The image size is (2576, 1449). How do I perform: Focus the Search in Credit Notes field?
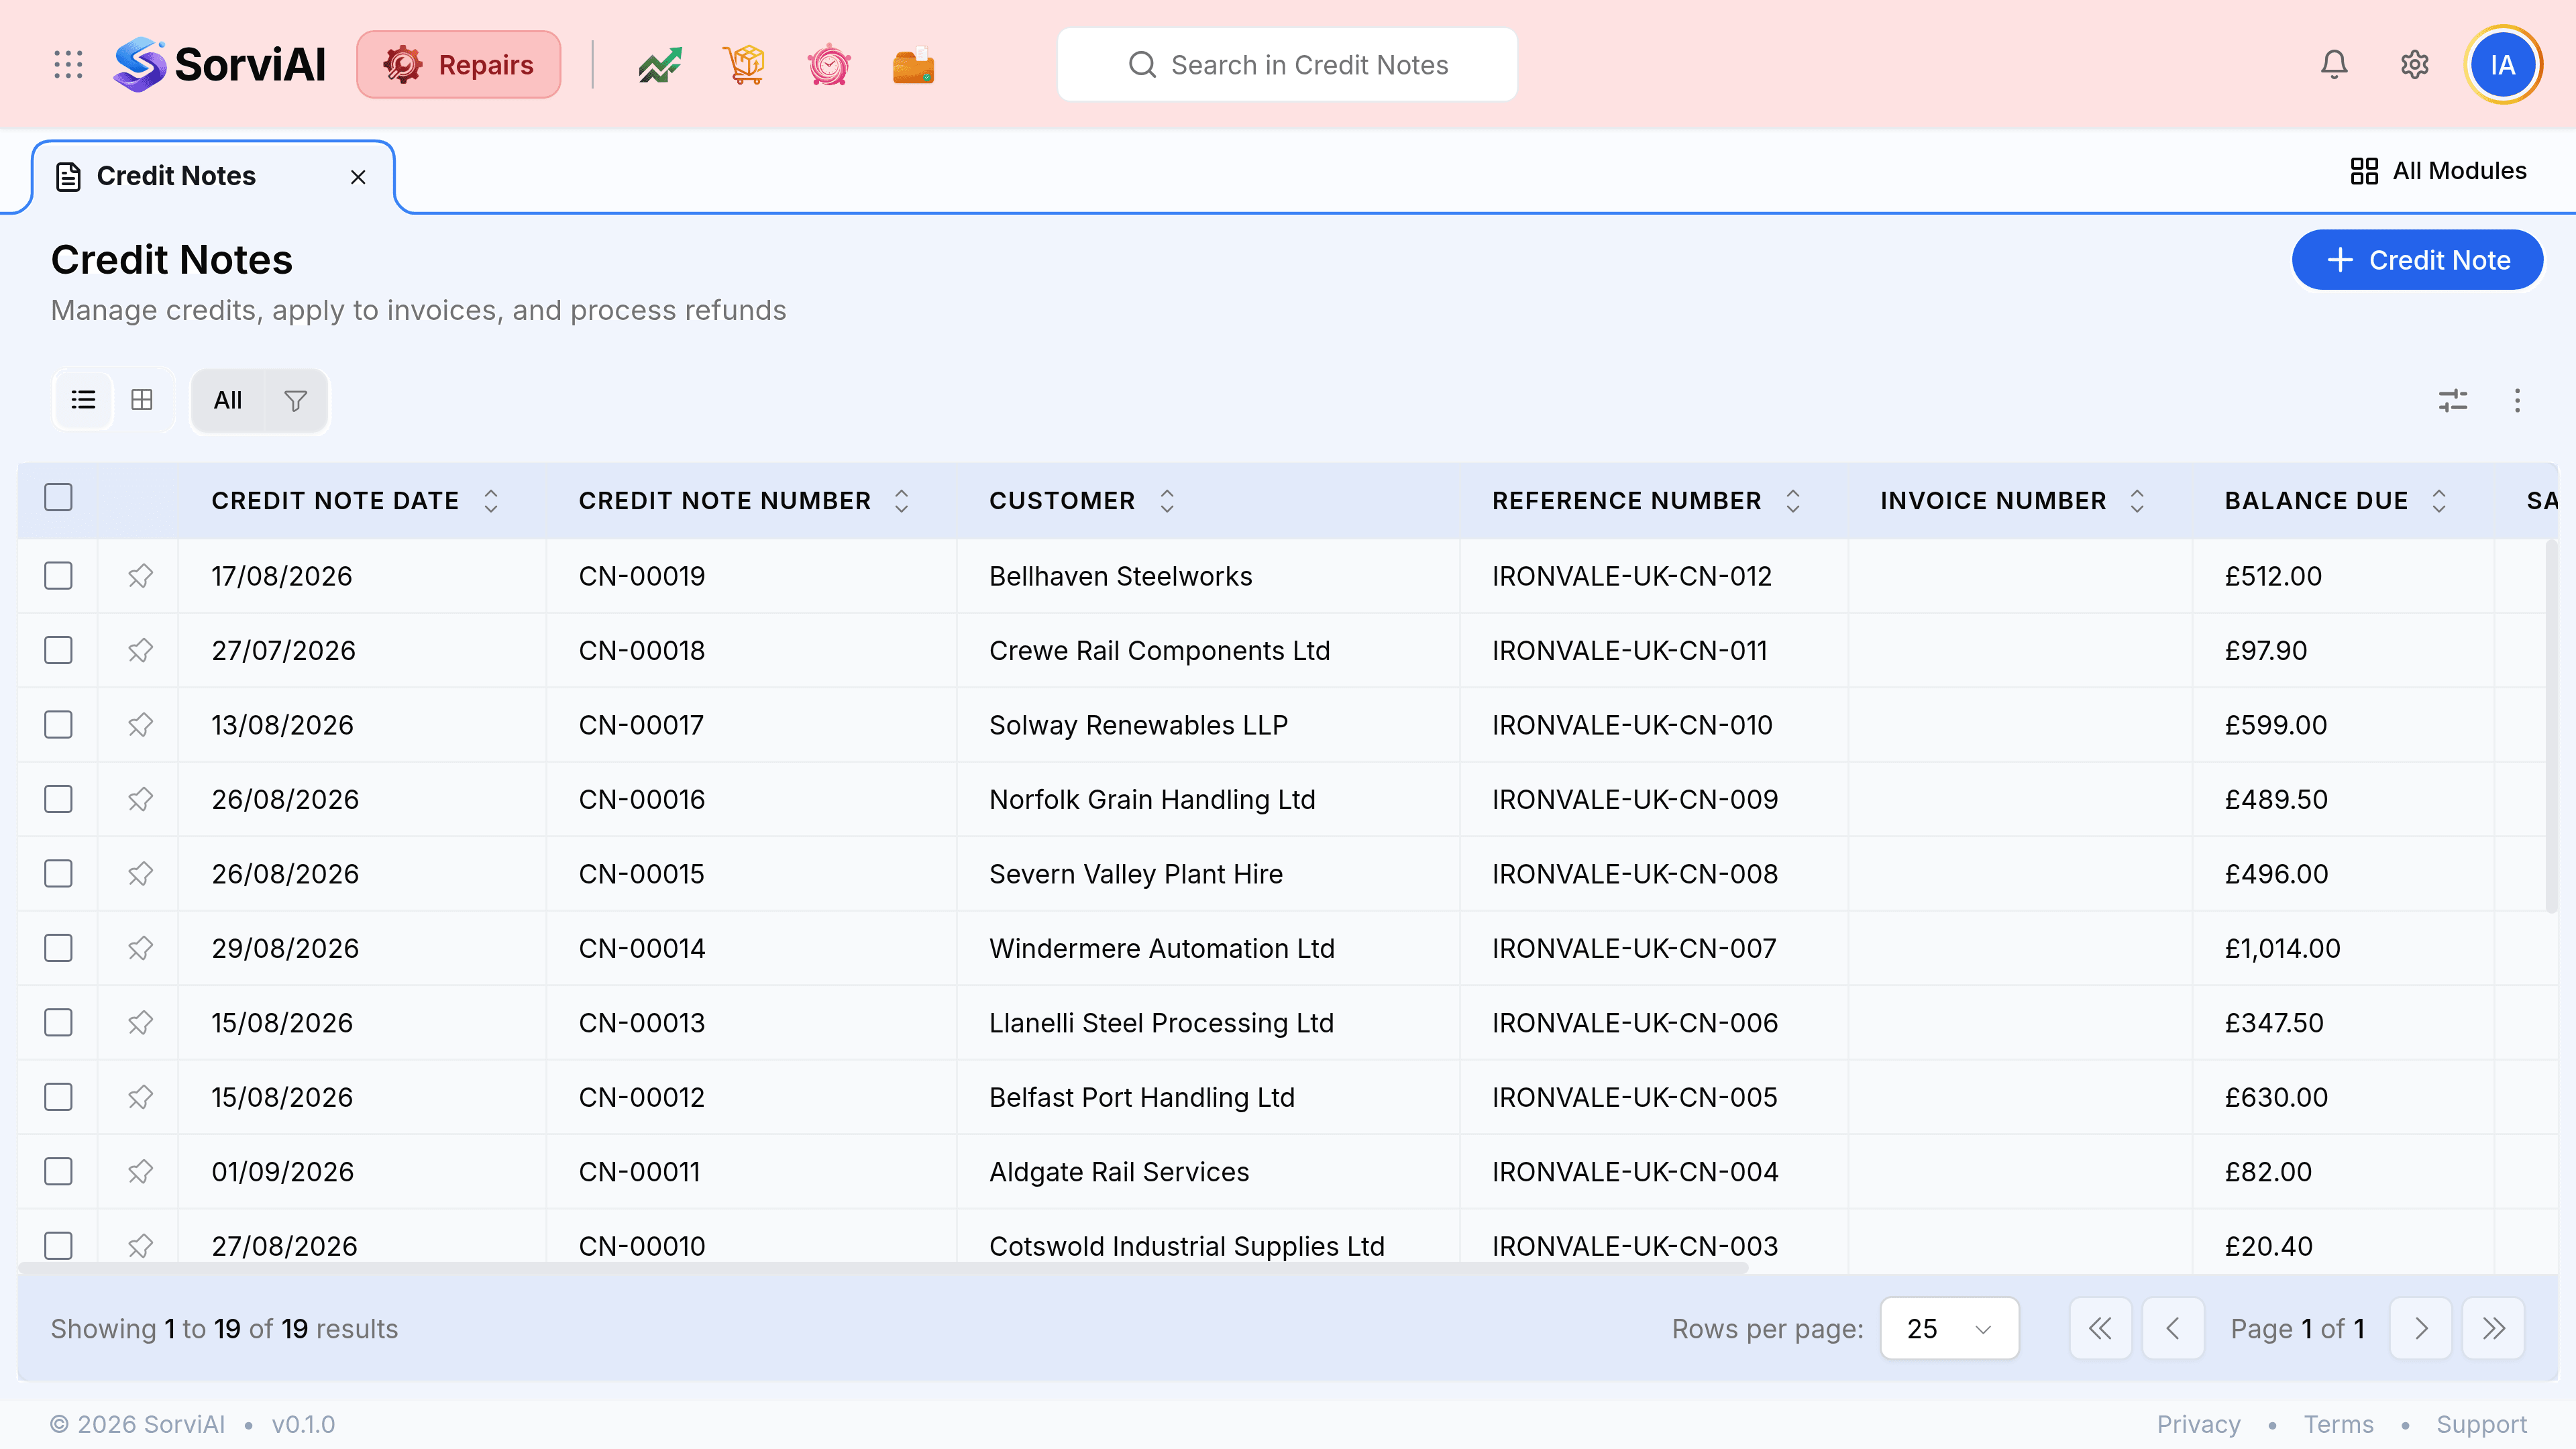point(1287,65)
